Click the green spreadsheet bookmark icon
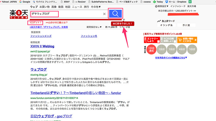 [190, 2]
